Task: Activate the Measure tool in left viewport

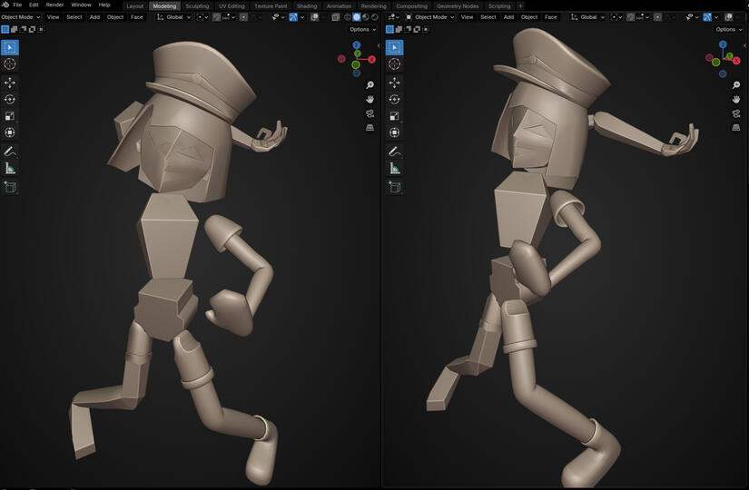Action: [10, 168]
